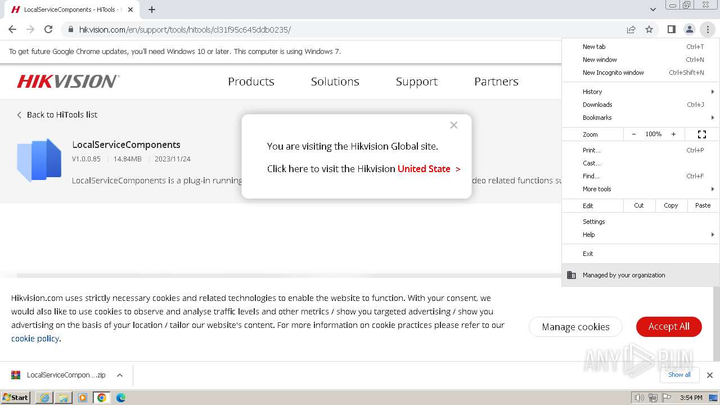The width and height of the screenshot is (720, 405).
Task: Open Downloads from Chrome menu
Action: pyautogui.click(x=641, y=105)
